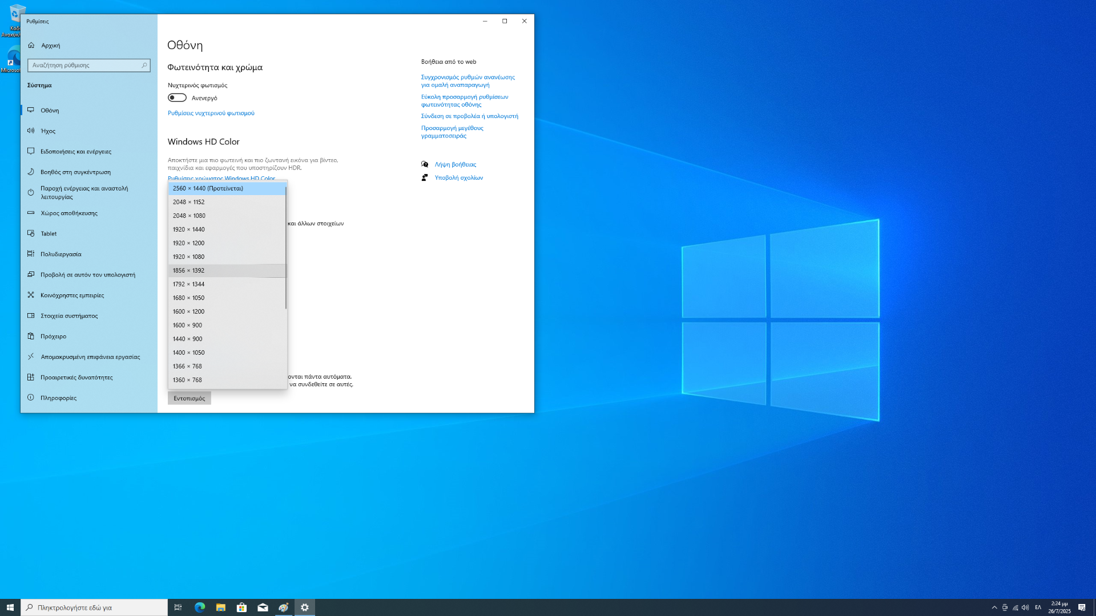The width and height of the screenshot is (1096, 616).
Task: Select resolution 1920 × 1440
Action: pos(227,230)
